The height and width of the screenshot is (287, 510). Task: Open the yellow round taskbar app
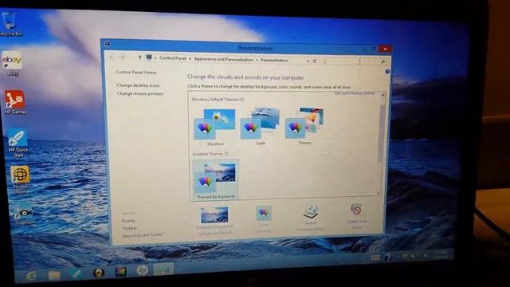[99, 272]
